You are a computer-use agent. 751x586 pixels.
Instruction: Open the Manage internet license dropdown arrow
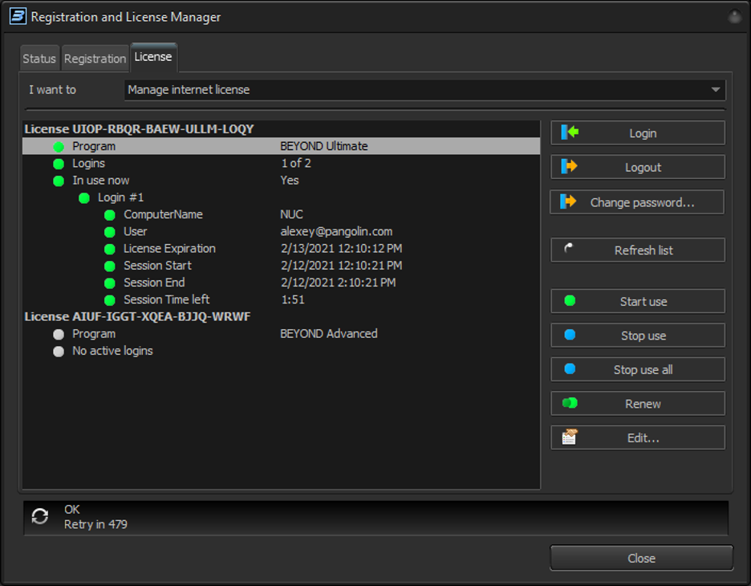(716, 90)
